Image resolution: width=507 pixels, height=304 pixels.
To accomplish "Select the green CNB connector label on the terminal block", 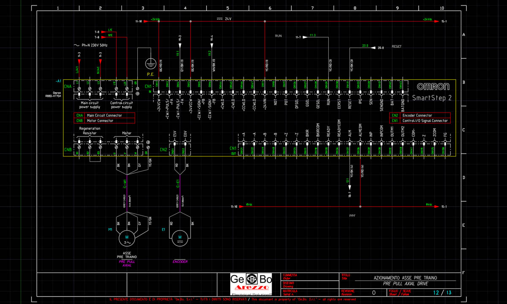I will (x=68, y=149).
